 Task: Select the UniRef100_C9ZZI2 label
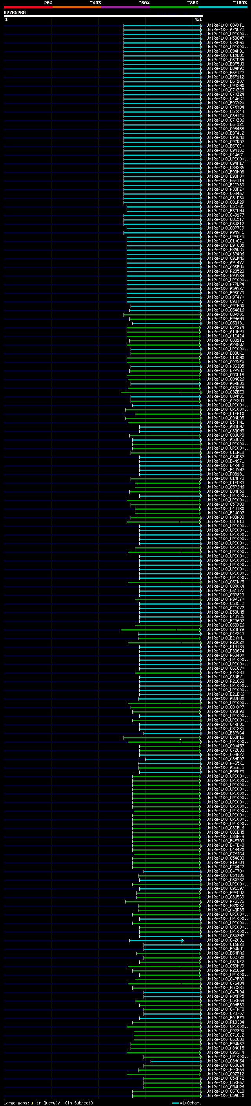coord(225,1074)
